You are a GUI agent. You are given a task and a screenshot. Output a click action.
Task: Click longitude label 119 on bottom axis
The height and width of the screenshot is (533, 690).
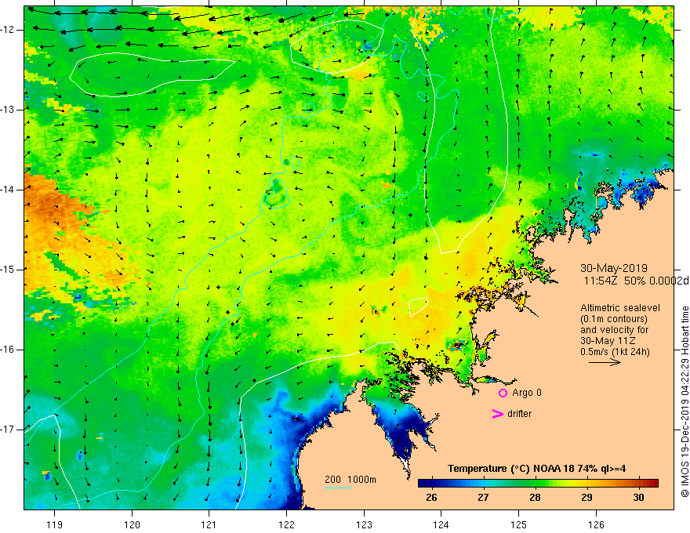click(x=55, y=524)
